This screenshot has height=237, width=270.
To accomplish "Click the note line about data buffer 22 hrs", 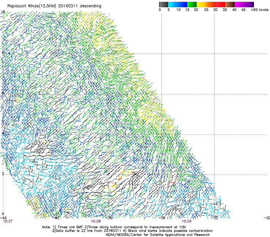I will coord(132,231).
